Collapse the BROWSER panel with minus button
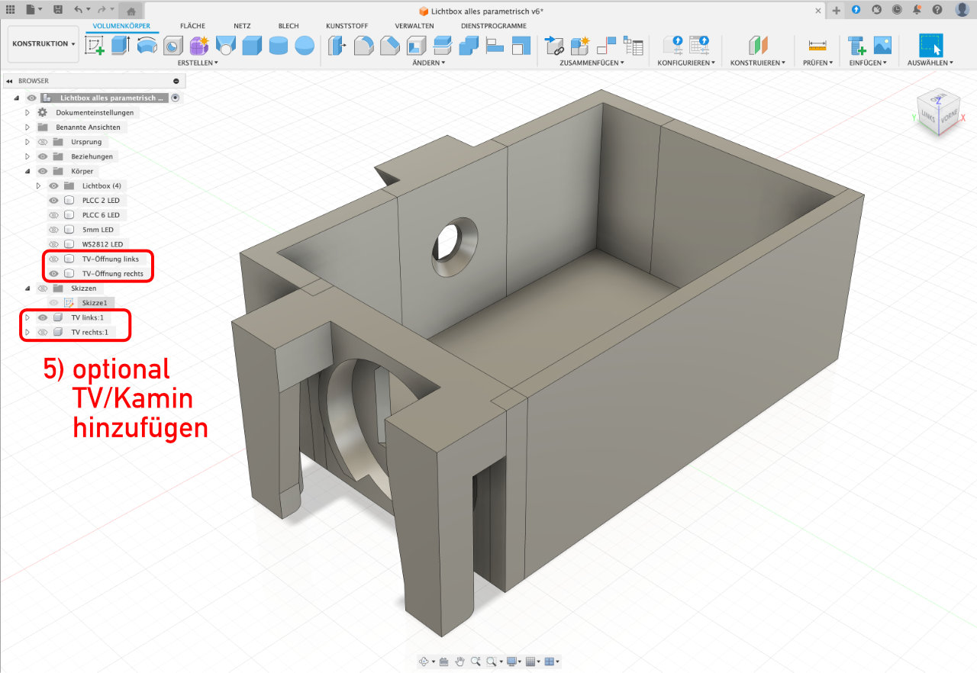 coord(176,80)
